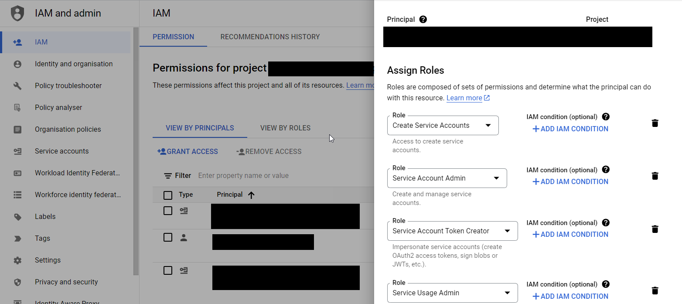Click the Identity and organisation icon
This screenshot has width=682, height=304.
point(17,64)
